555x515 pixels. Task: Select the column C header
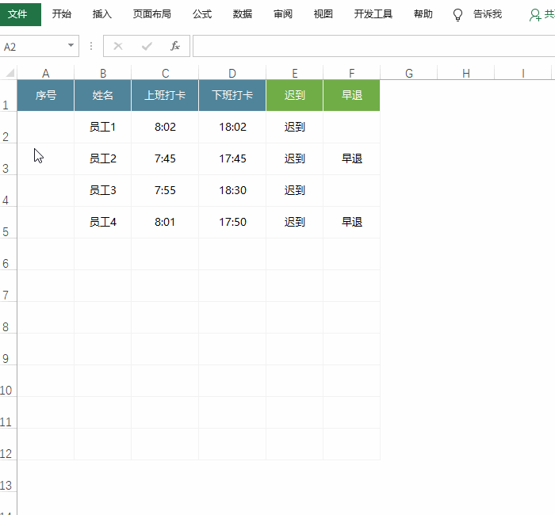165,73
